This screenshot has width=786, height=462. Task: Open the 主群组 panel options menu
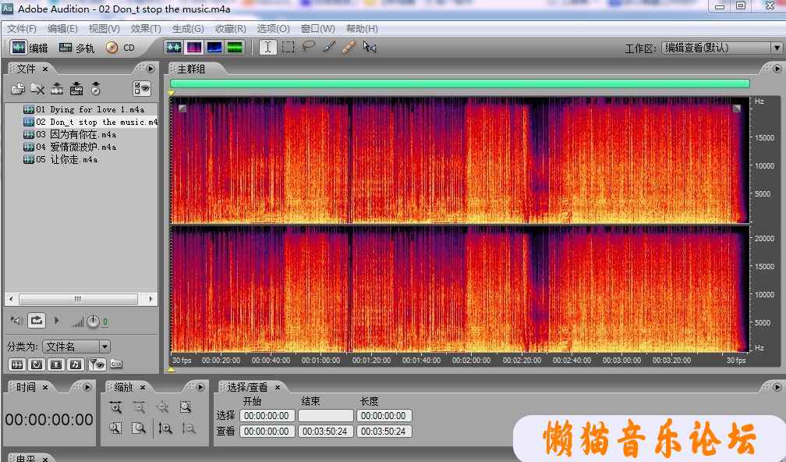click(777, 69)
